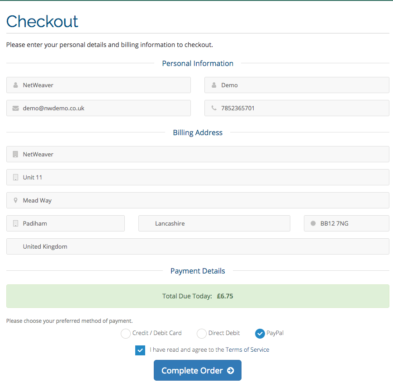Click the "Please enter your personal details" instruction text
393x387 pixels.
tap(109, 45)
